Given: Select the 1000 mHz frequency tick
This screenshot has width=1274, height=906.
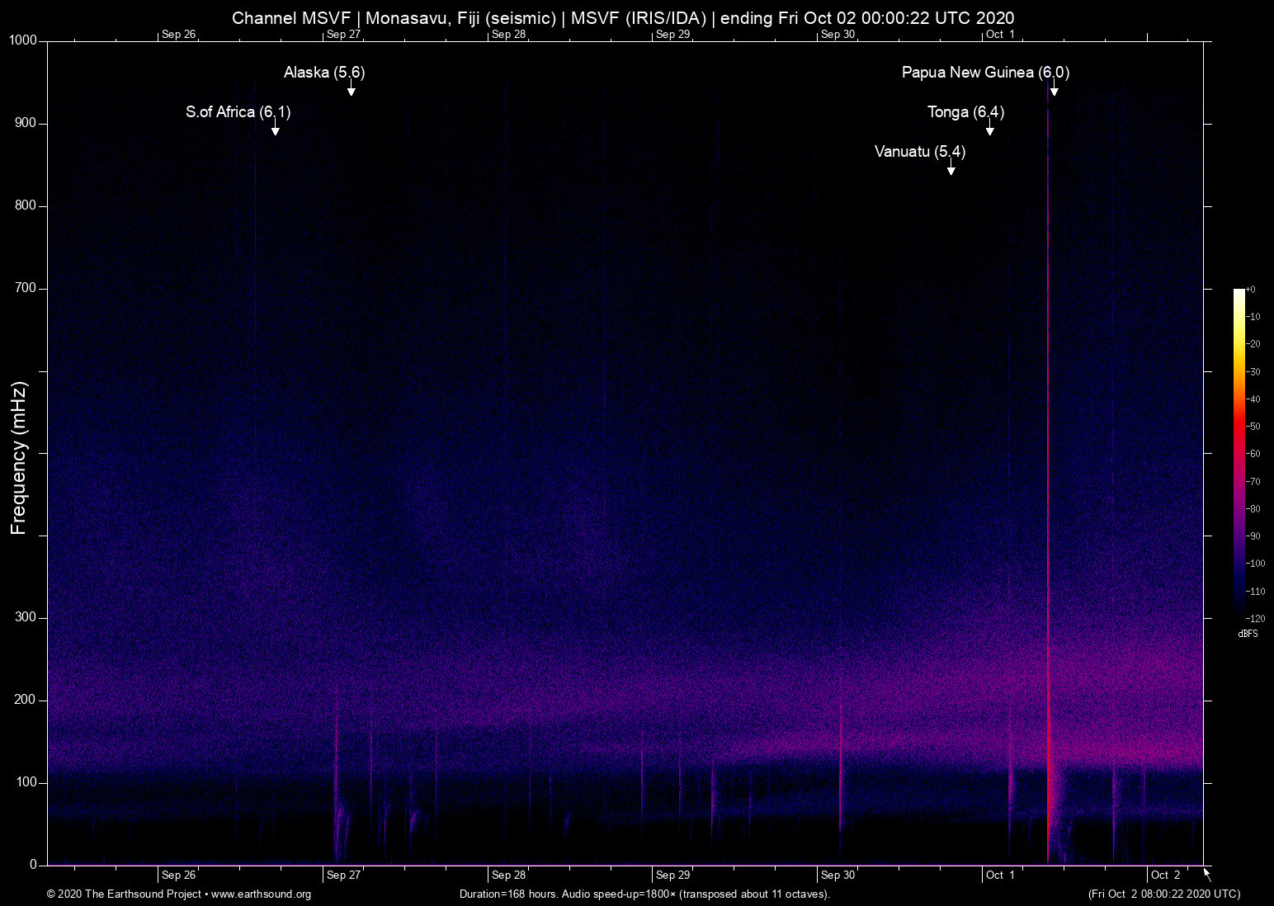Looking at the screenshot, I should [x=24, y=40].
